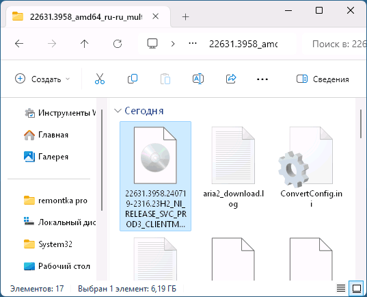Switch to large thumbnails view in status bar
The image size is (367, 297).
point(357,288)
